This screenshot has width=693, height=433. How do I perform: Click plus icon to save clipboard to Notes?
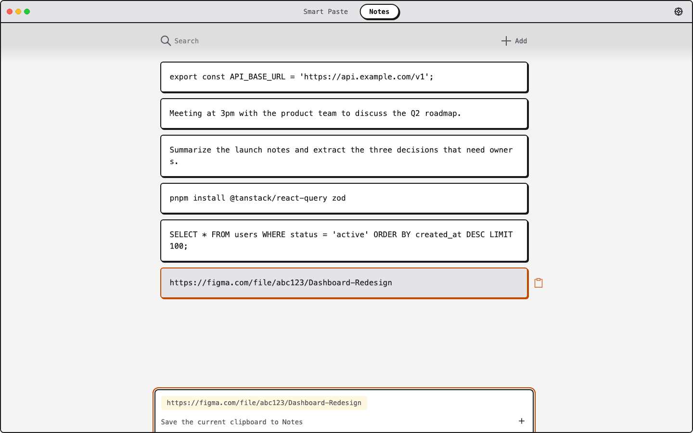[x=522, y=421]
